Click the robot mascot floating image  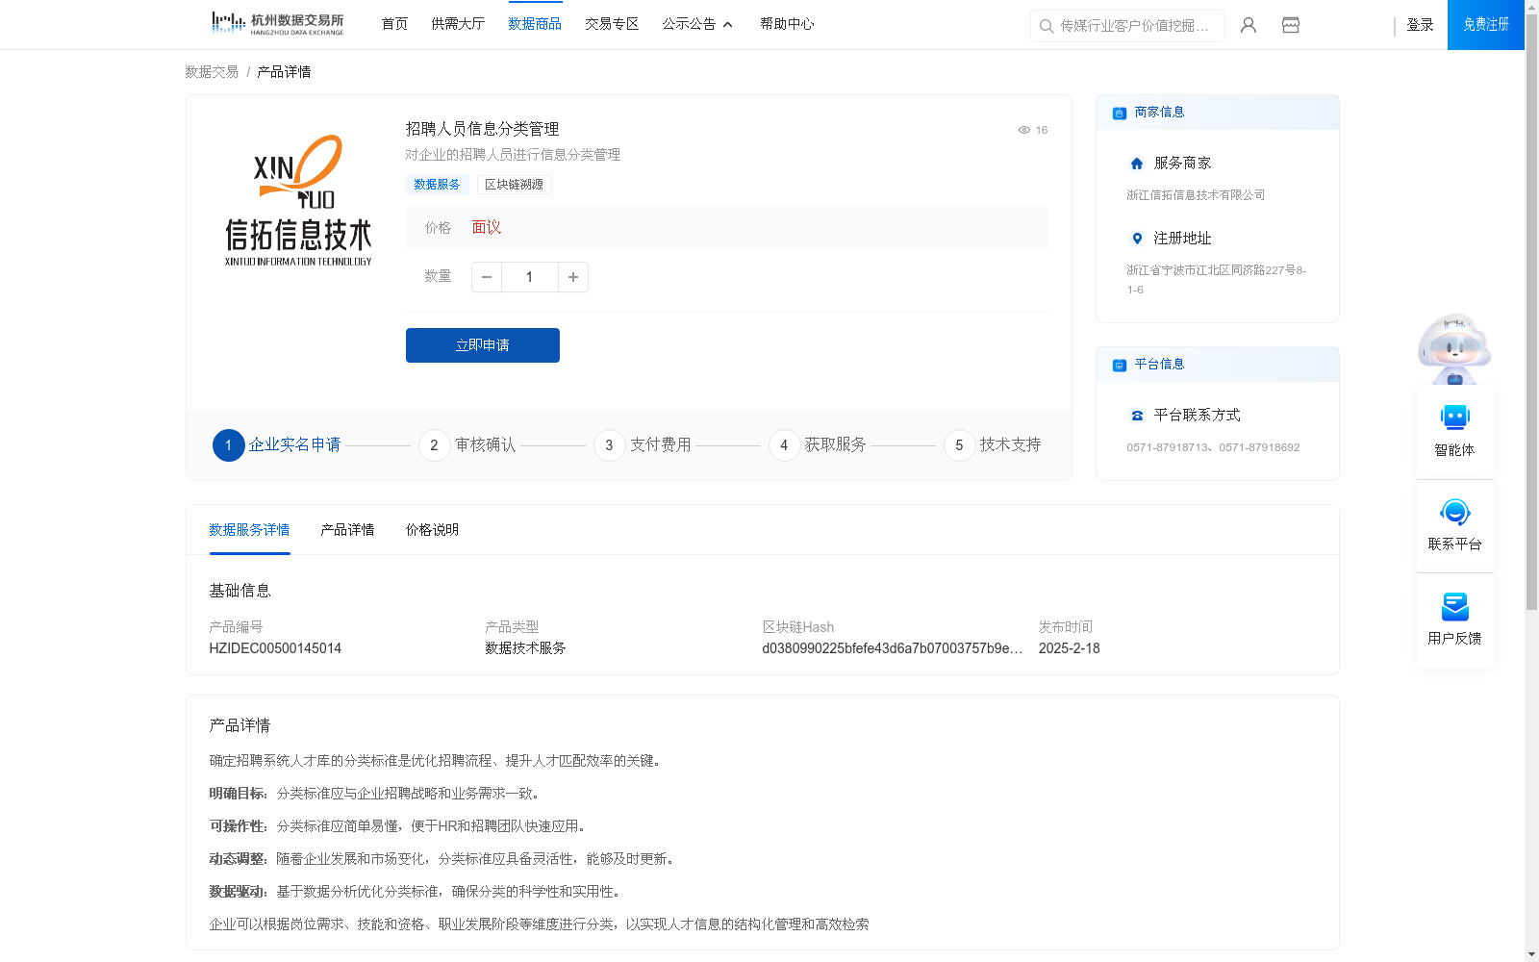[1454, 348]
